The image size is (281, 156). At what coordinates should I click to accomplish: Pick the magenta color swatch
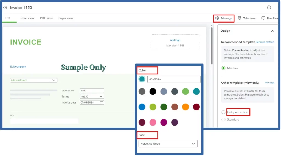pyautogui.click(x=164, y=122)
